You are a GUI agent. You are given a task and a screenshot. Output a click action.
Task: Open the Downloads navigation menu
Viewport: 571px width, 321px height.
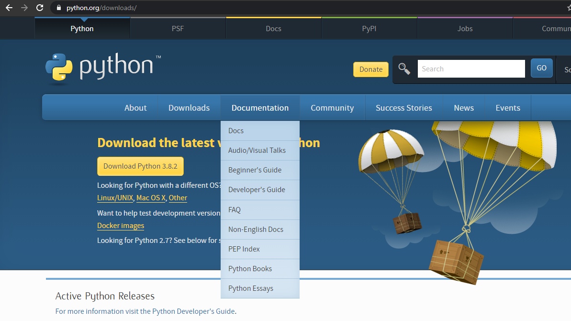(189, 107)
